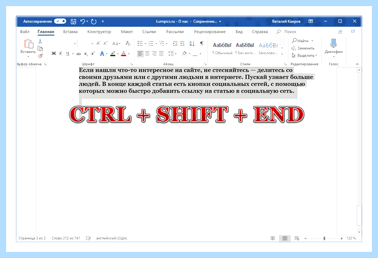Screen dimensions: 378x258
Task: Open the Вид tab
Action: (239, 32)
